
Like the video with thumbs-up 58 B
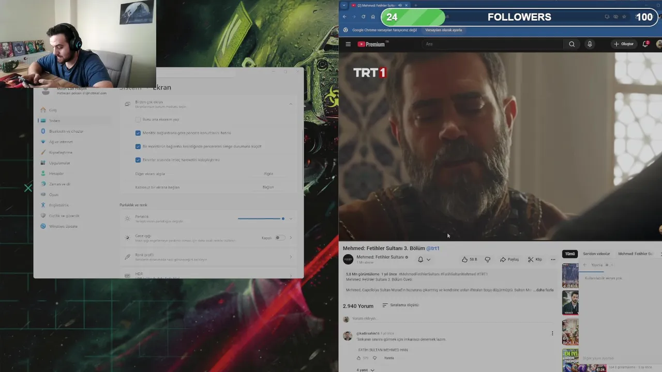click(x=469, y=259)
